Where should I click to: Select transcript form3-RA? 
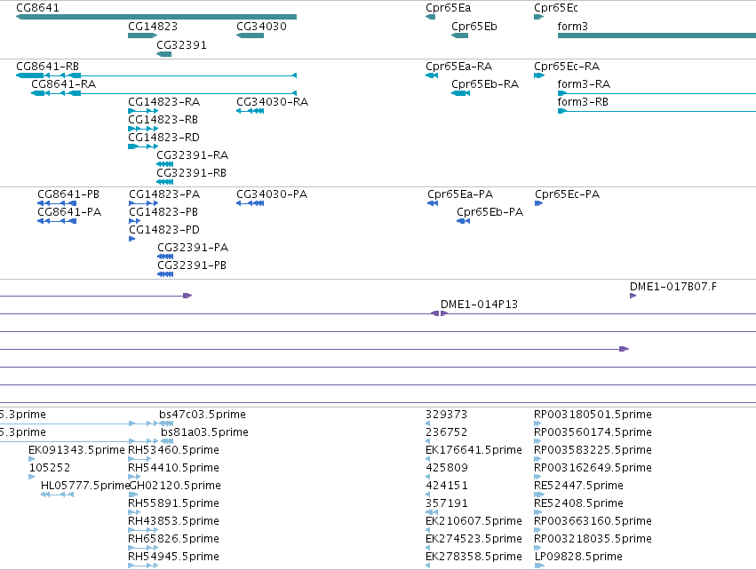(657, 93)
